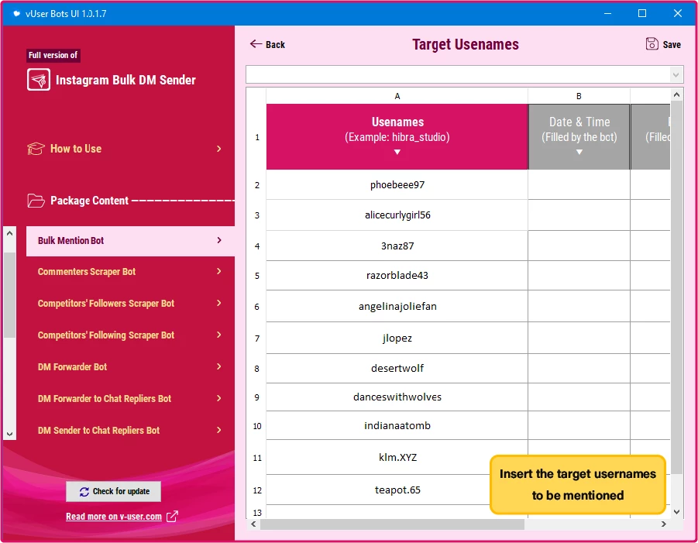
Task: Click the Back button label
Action: (x=275, y=44)
